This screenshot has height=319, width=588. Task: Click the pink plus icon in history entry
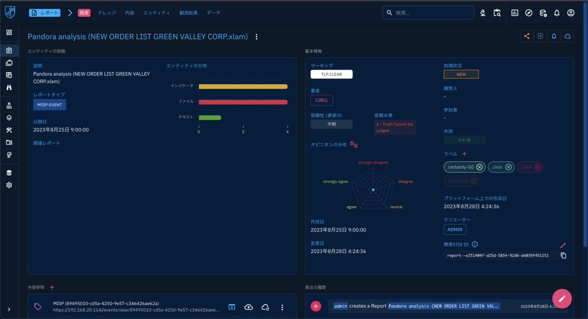coord(316,306)
